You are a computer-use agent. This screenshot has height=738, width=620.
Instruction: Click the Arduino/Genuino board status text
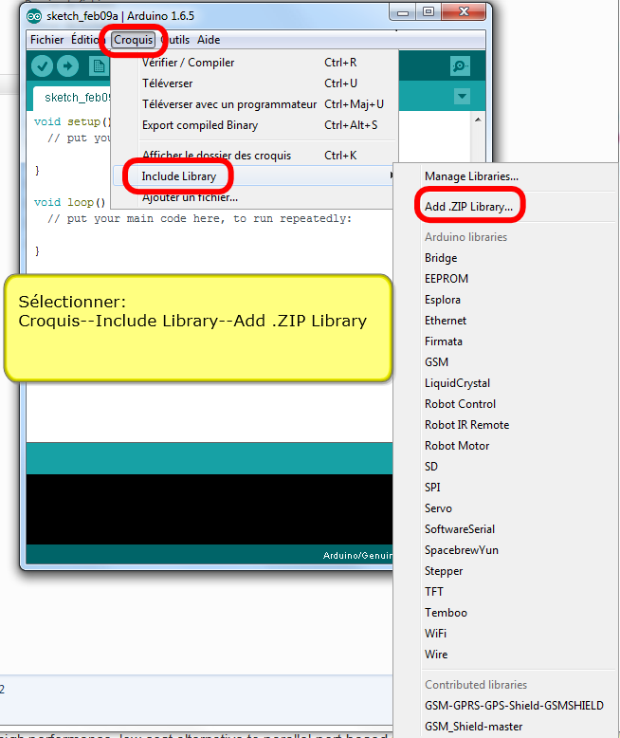coord(357,555)
